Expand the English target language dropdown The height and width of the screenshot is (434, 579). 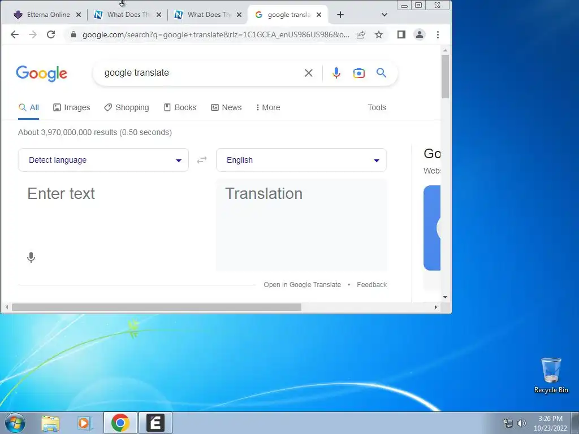point(301,160)
